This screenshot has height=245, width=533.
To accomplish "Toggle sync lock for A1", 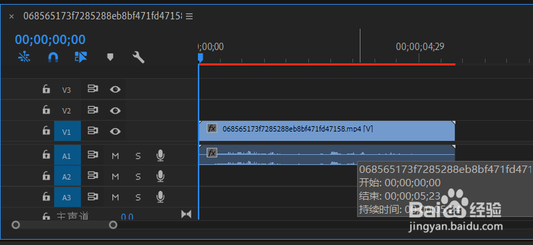I will (x=92, y=155).
